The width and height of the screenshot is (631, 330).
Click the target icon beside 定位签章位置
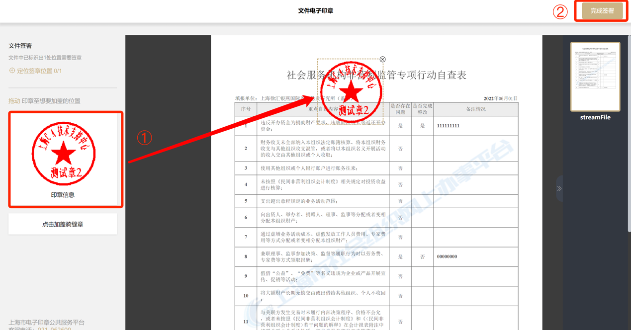pos(11,71)
